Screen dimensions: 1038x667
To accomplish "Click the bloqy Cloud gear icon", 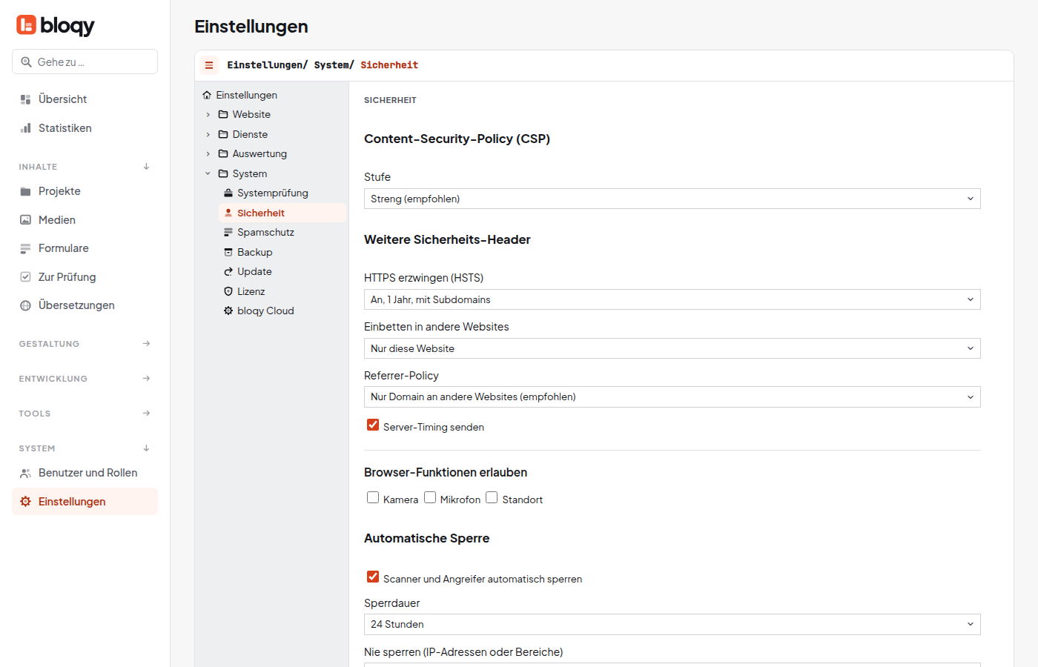I will [228, 311].
